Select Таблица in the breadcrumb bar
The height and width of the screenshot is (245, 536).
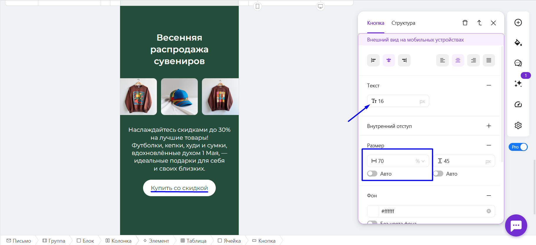tap(193, 241)
